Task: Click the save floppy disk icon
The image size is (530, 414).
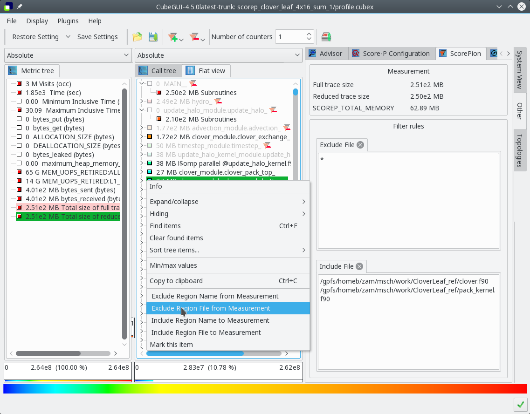Action: click(153, 37)
